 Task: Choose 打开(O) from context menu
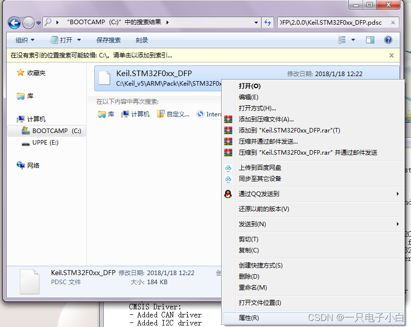(312, 86)
